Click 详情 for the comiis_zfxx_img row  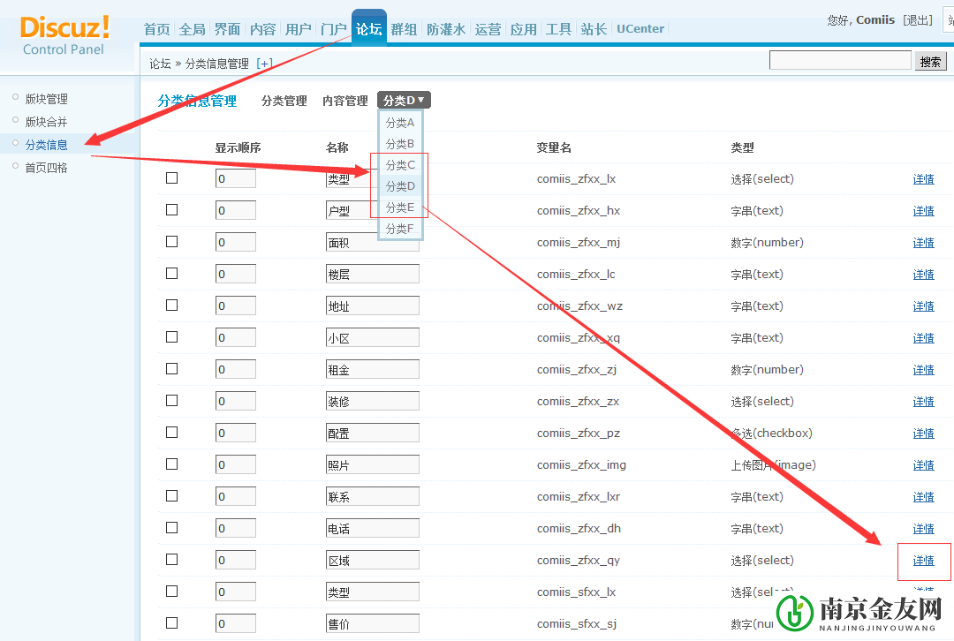[923, 464]
